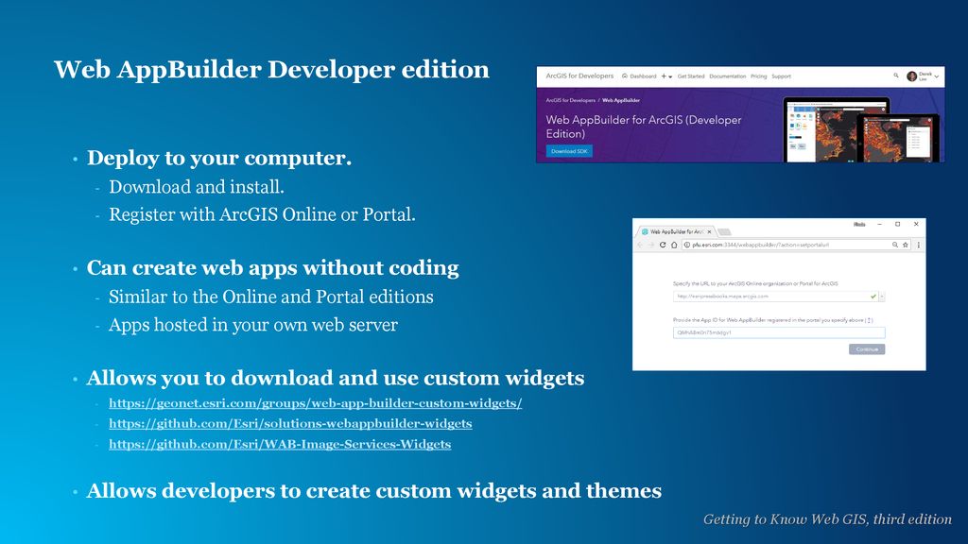Click 'Getting to Know Web GIS, third edition' footer
Viewport: 968px width, 544px height.
point(827,519)
